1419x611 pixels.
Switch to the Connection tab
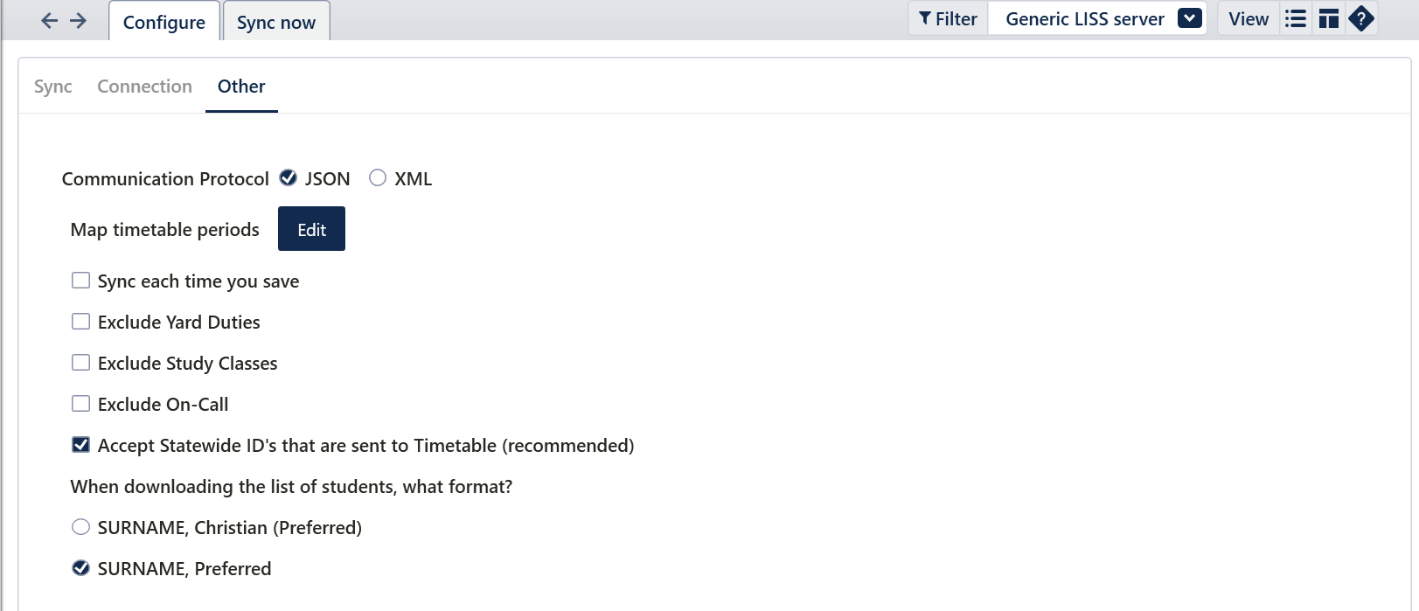pos(144,87)
